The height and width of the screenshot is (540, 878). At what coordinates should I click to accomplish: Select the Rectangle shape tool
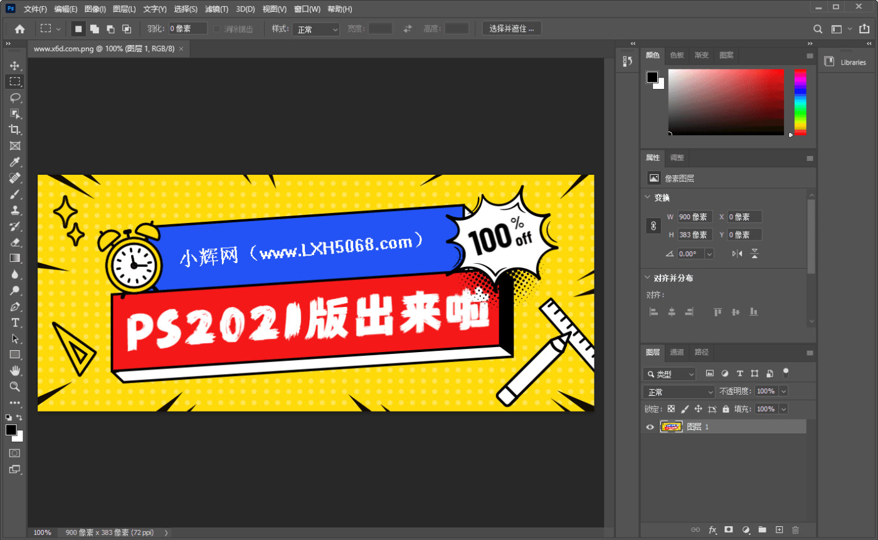tap(14, 355)
